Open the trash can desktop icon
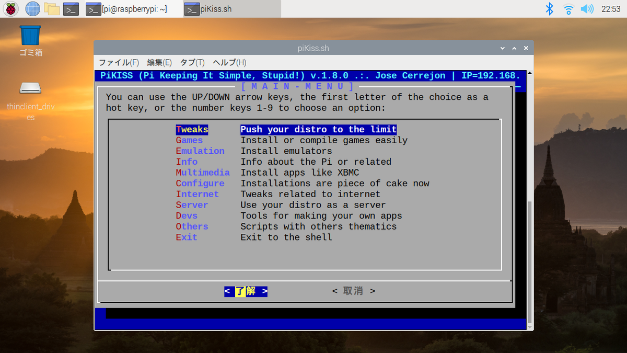627x353 pixels. (30, 41)
